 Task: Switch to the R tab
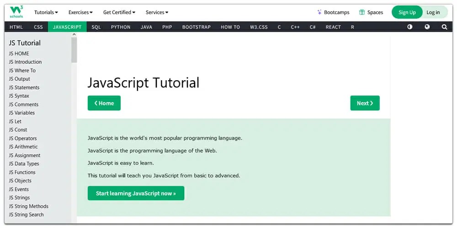pos(352,27)
